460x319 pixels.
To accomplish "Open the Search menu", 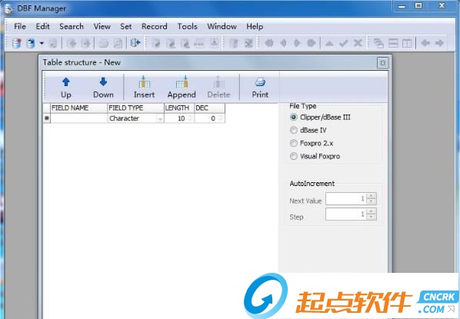I will [x=72, y=26].
